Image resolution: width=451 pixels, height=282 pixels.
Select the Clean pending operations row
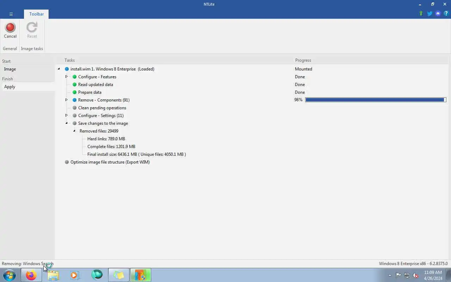coord(102,108)
